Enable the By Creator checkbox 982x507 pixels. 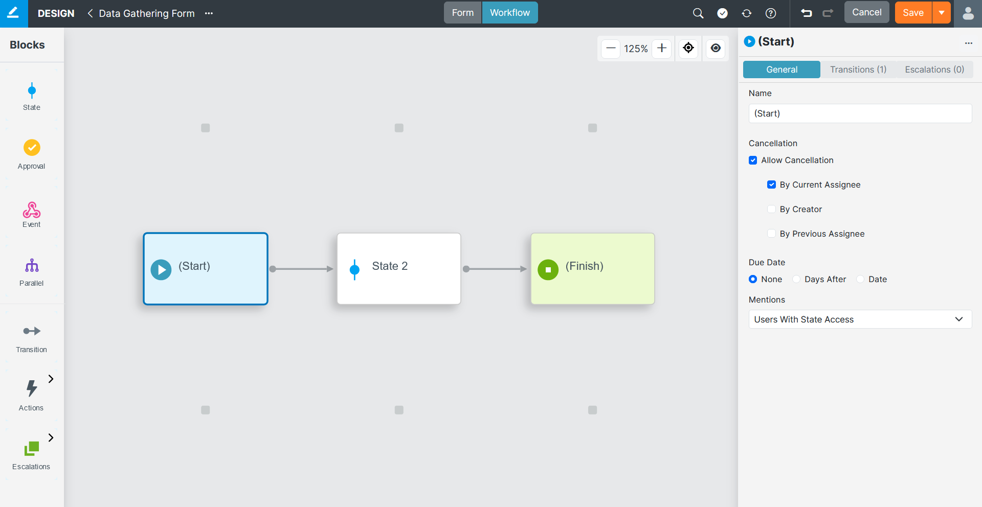771,209
